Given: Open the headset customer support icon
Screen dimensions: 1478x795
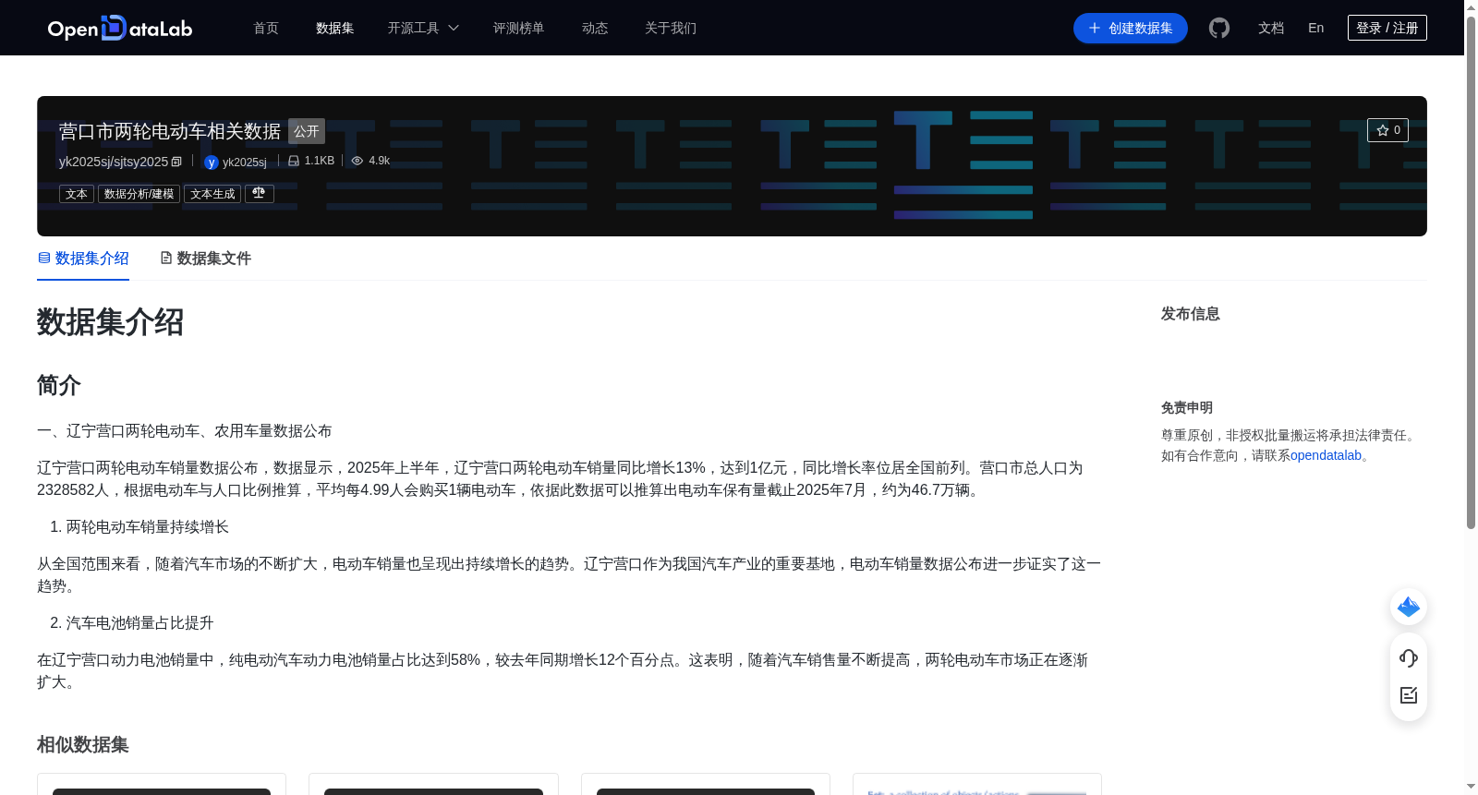Looking at the screenshot, I should tap(1409, 657).
